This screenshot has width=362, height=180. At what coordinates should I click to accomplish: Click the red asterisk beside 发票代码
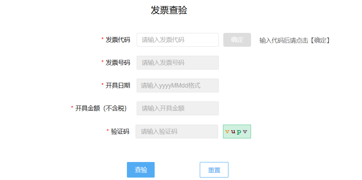[103, 39]
